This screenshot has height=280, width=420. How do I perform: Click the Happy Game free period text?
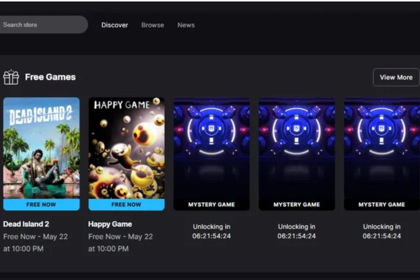coord(120,242)
